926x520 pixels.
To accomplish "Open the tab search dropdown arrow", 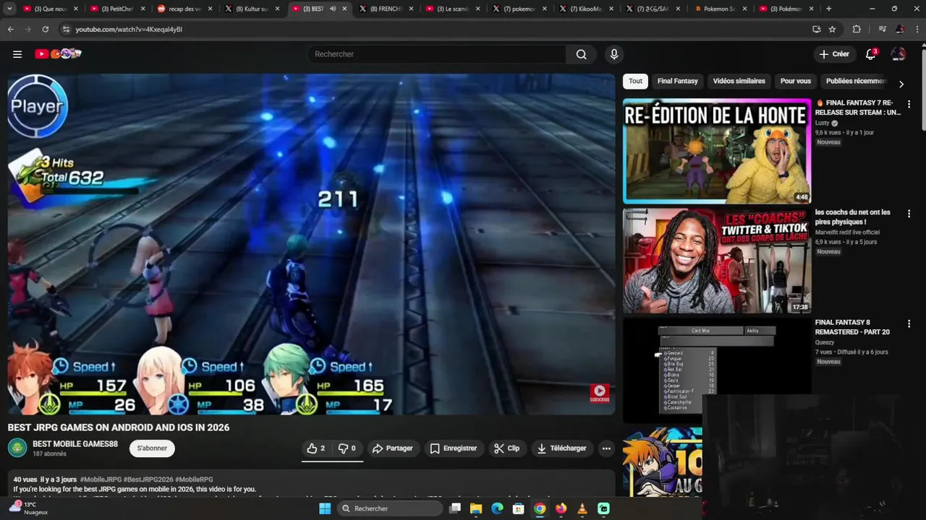I will click(10, 9).
